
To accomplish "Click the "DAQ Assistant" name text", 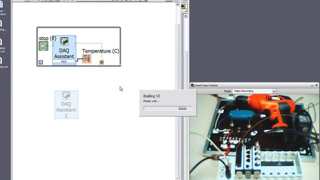I will (x=64, y=53).
